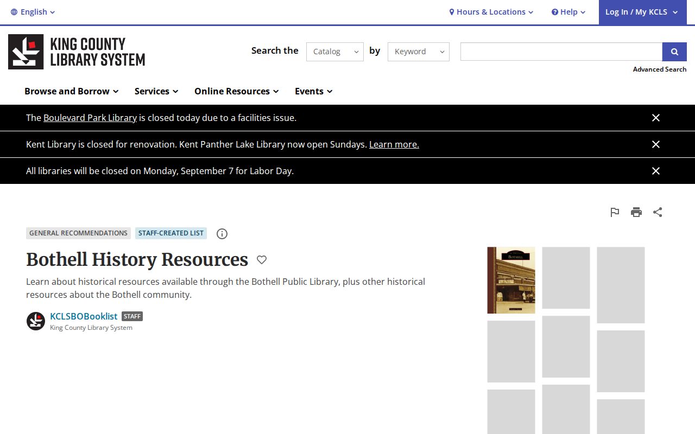Open the Bothell book cover thumbnail

[x=511, y=280]
